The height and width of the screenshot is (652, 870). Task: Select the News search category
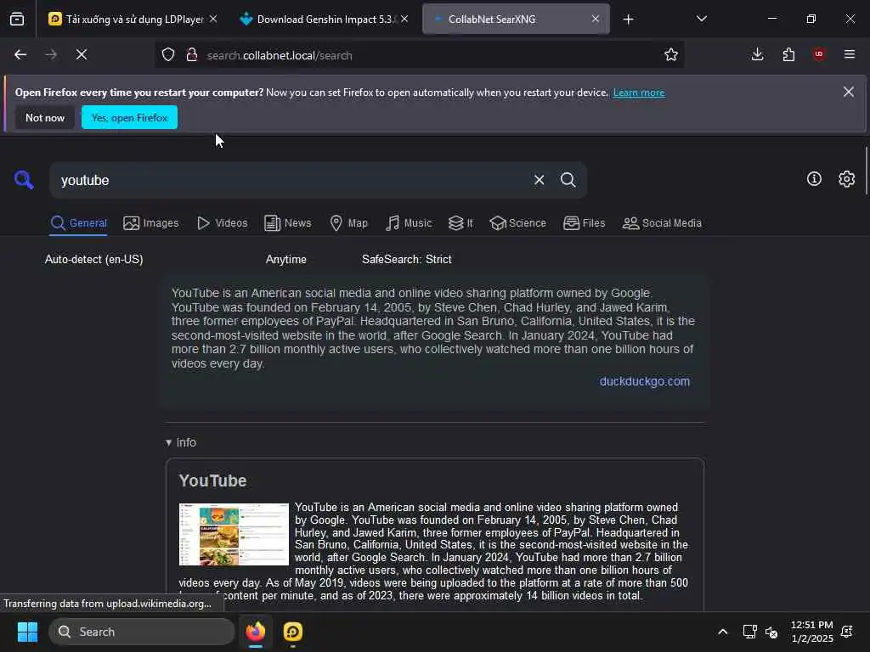pyautogui.click(x=287, y=223)
